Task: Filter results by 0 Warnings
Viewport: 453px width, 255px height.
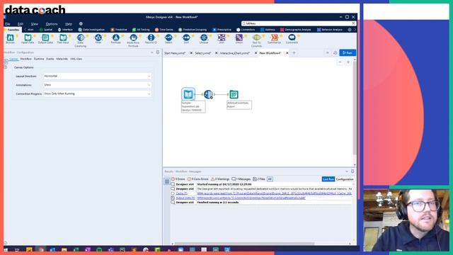Action: 220,179
